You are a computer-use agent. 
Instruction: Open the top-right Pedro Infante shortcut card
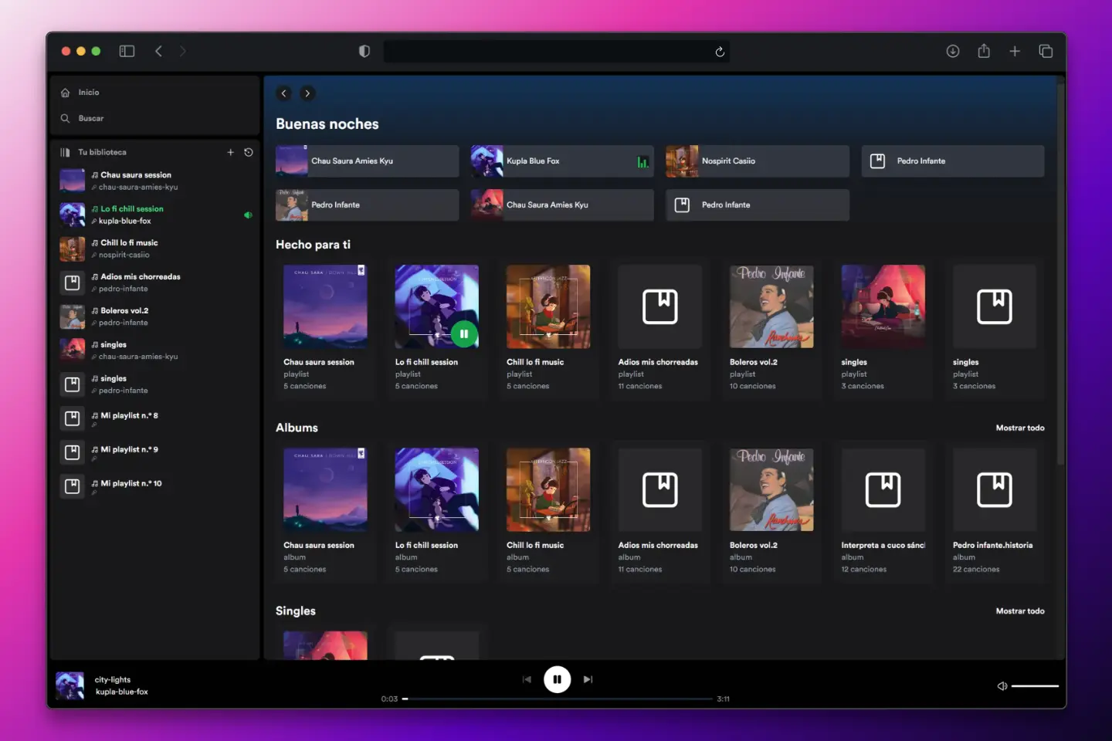953,161
